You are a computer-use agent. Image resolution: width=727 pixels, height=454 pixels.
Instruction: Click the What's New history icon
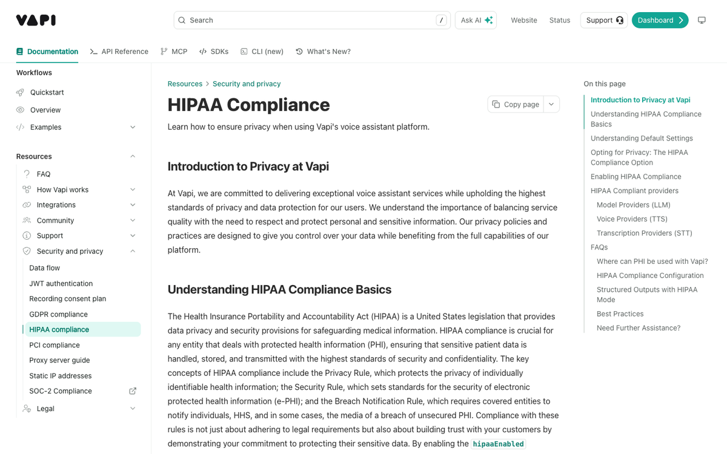point(299,51)
